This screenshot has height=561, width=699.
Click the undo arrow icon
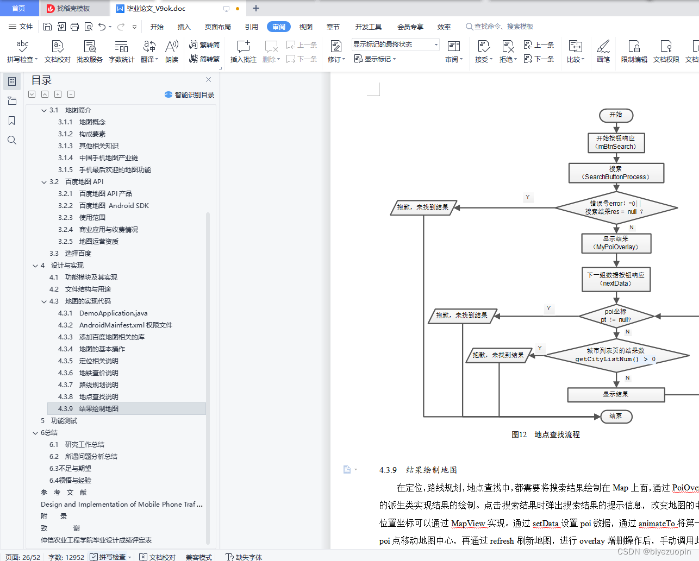click(x=102, y=27)
